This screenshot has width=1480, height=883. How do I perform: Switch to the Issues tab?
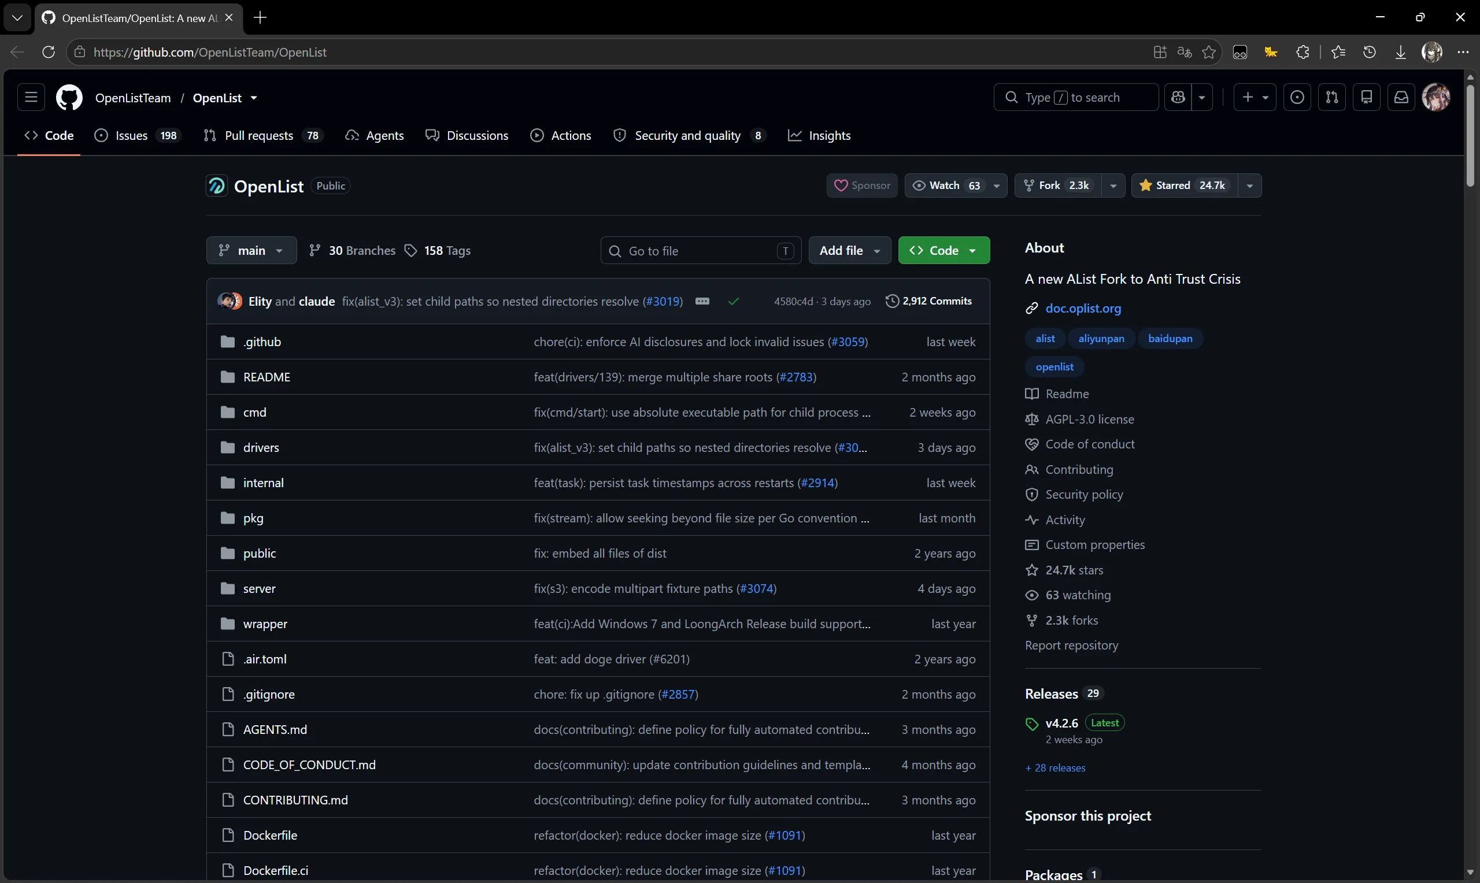click(137, 136)
